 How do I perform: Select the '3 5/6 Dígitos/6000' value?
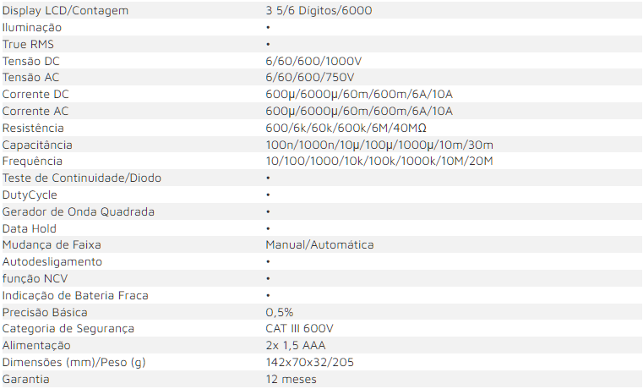[319, 11]
